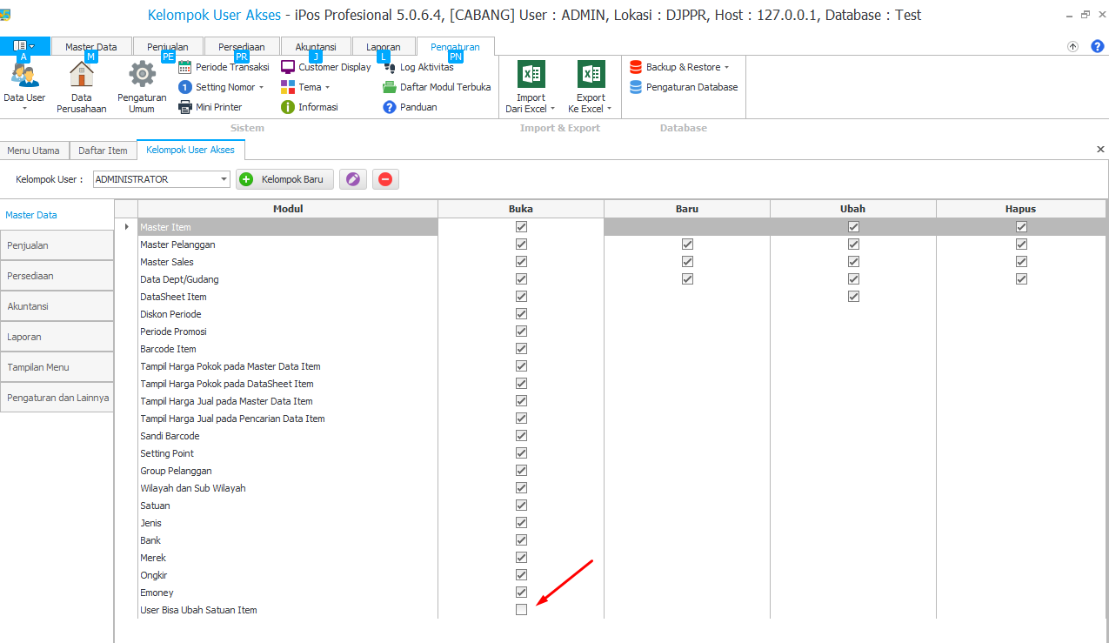Viewport: 1109px width, 643px height.
Task: Click the purple edit kelompok icon
Action: [352, 179]
